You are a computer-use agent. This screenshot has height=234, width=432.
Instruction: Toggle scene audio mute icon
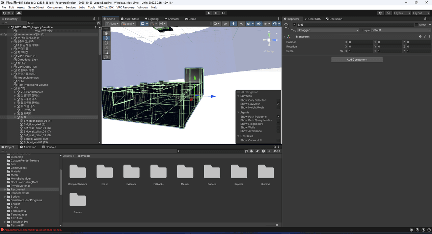tap(242, 24)
